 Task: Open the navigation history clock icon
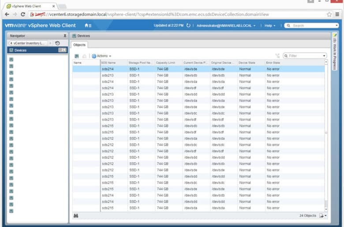57,43
